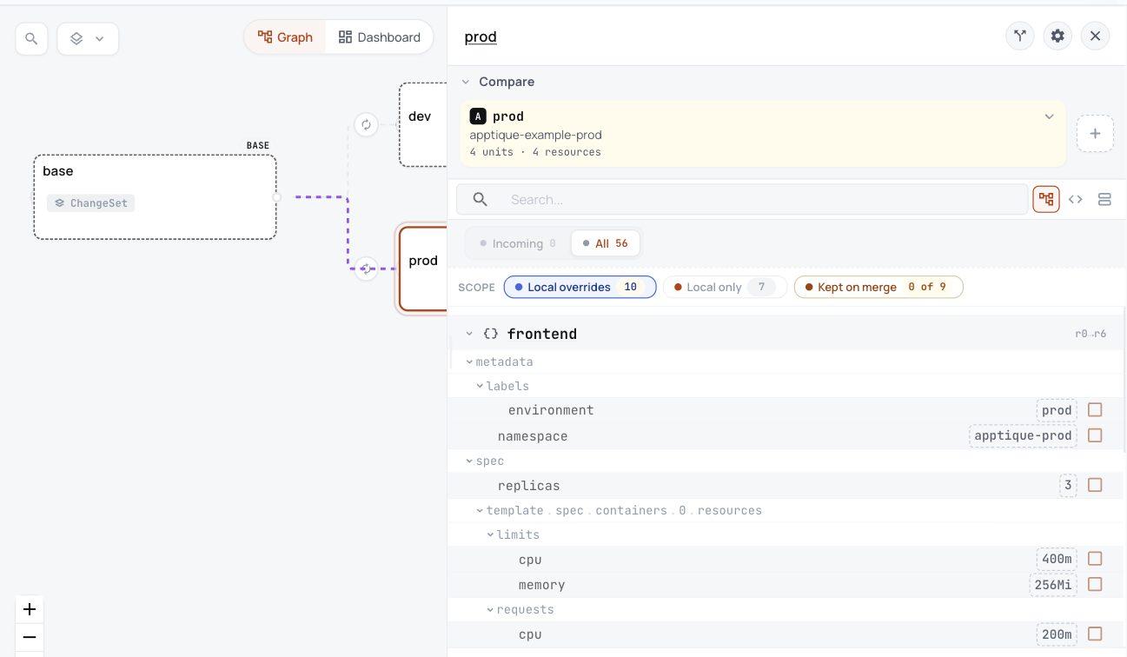Check the cpu 200m requests checkbox
Image resolution: width=1127 pixels, height=657 pixels.
pyautogui.click(x=1095, y=634)
